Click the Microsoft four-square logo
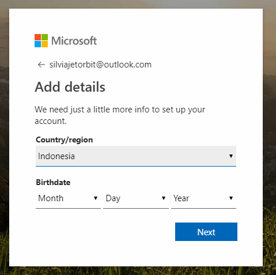The height and width of the screenshot is (275, 276). [x=41, y=40]
